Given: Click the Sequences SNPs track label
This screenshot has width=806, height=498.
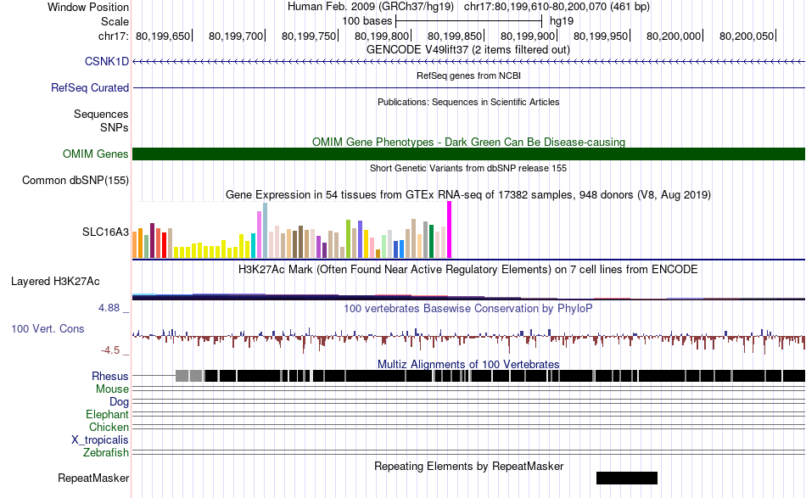Looking at the screenshot, I should [x=101, y=120].
